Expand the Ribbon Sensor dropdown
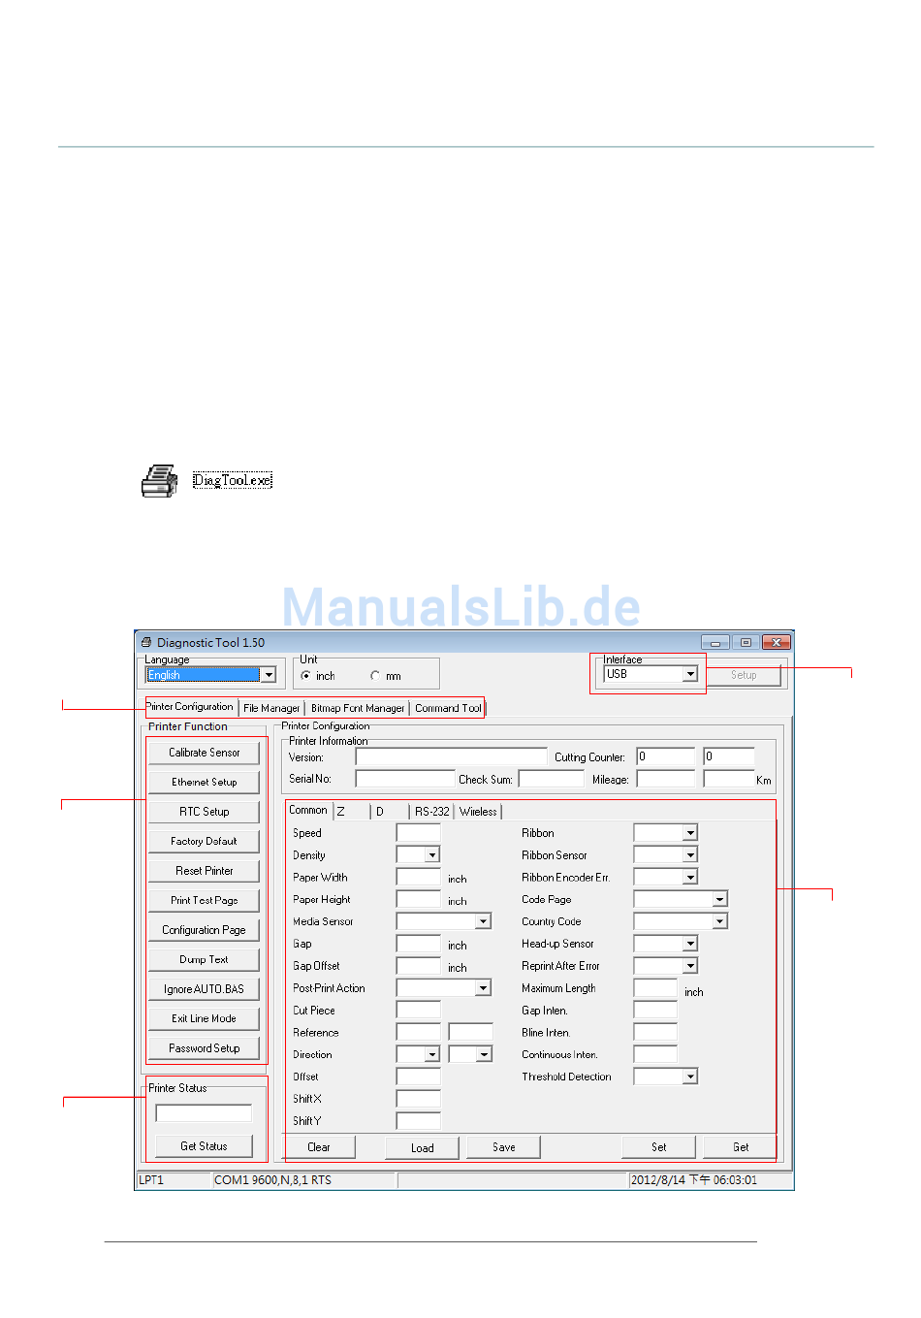 690,854
